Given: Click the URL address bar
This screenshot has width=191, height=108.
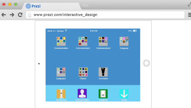Looking at the screenshot, I should (105, 15).
